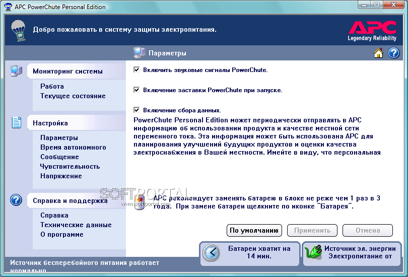This screenshot has height=277, width=408.
Task: Open Время автономного in the sidebar
Action: (73, 147)
